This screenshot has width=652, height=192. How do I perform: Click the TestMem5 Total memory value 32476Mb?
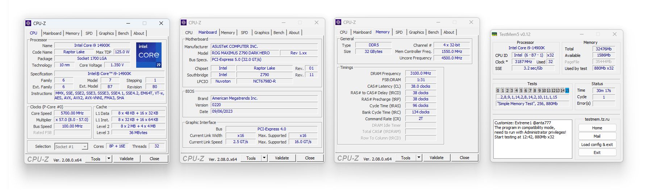tap(604, 49)
